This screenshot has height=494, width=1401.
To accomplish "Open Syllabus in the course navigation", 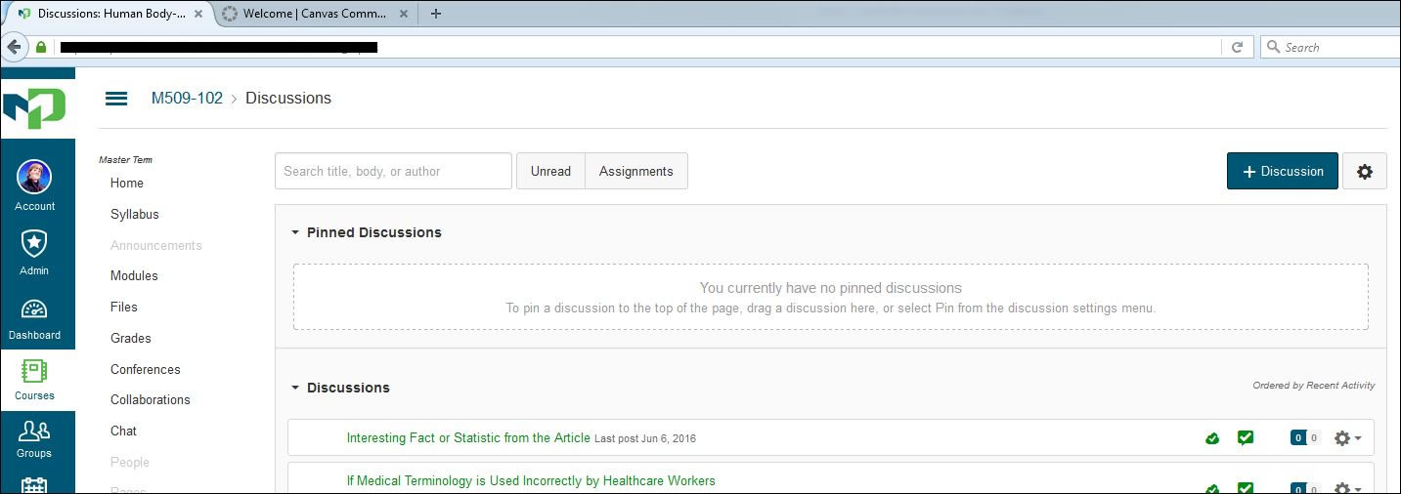I will click(x=135, y=214).
